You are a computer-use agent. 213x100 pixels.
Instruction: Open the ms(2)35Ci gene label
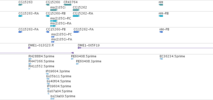(x=58, y=7)
